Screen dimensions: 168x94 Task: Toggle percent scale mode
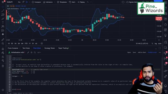point(152,44)
